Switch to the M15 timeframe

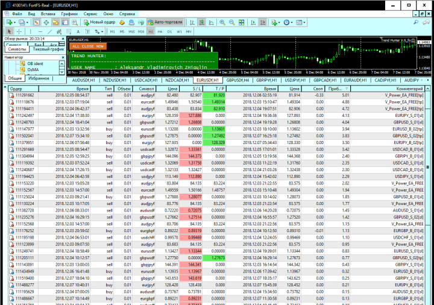131,31
